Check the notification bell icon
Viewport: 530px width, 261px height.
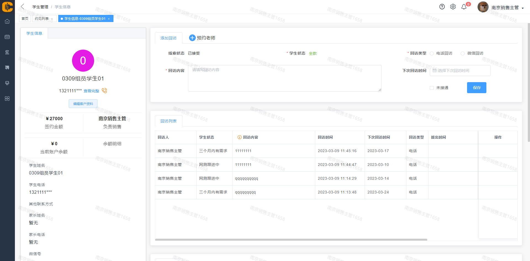tap(464, 7)
